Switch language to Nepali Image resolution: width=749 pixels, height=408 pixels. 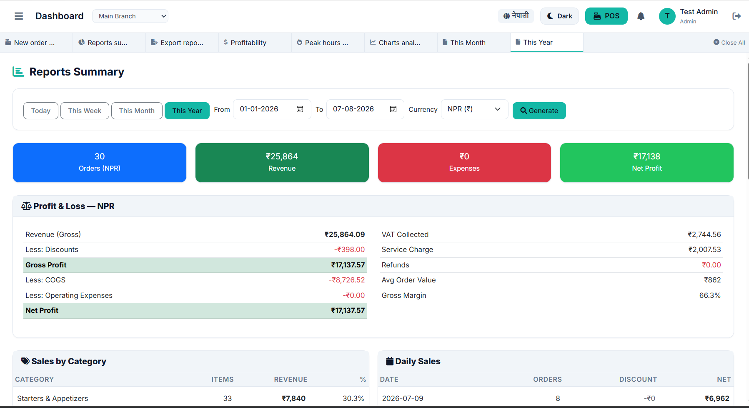516,16
